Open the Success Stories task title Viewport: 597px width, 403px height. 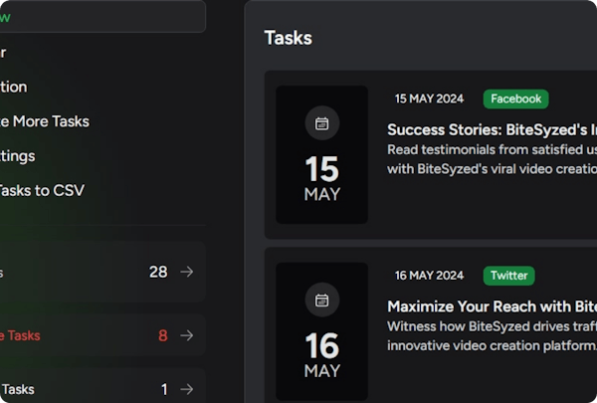pyautogui.click(x=492, y=129)
